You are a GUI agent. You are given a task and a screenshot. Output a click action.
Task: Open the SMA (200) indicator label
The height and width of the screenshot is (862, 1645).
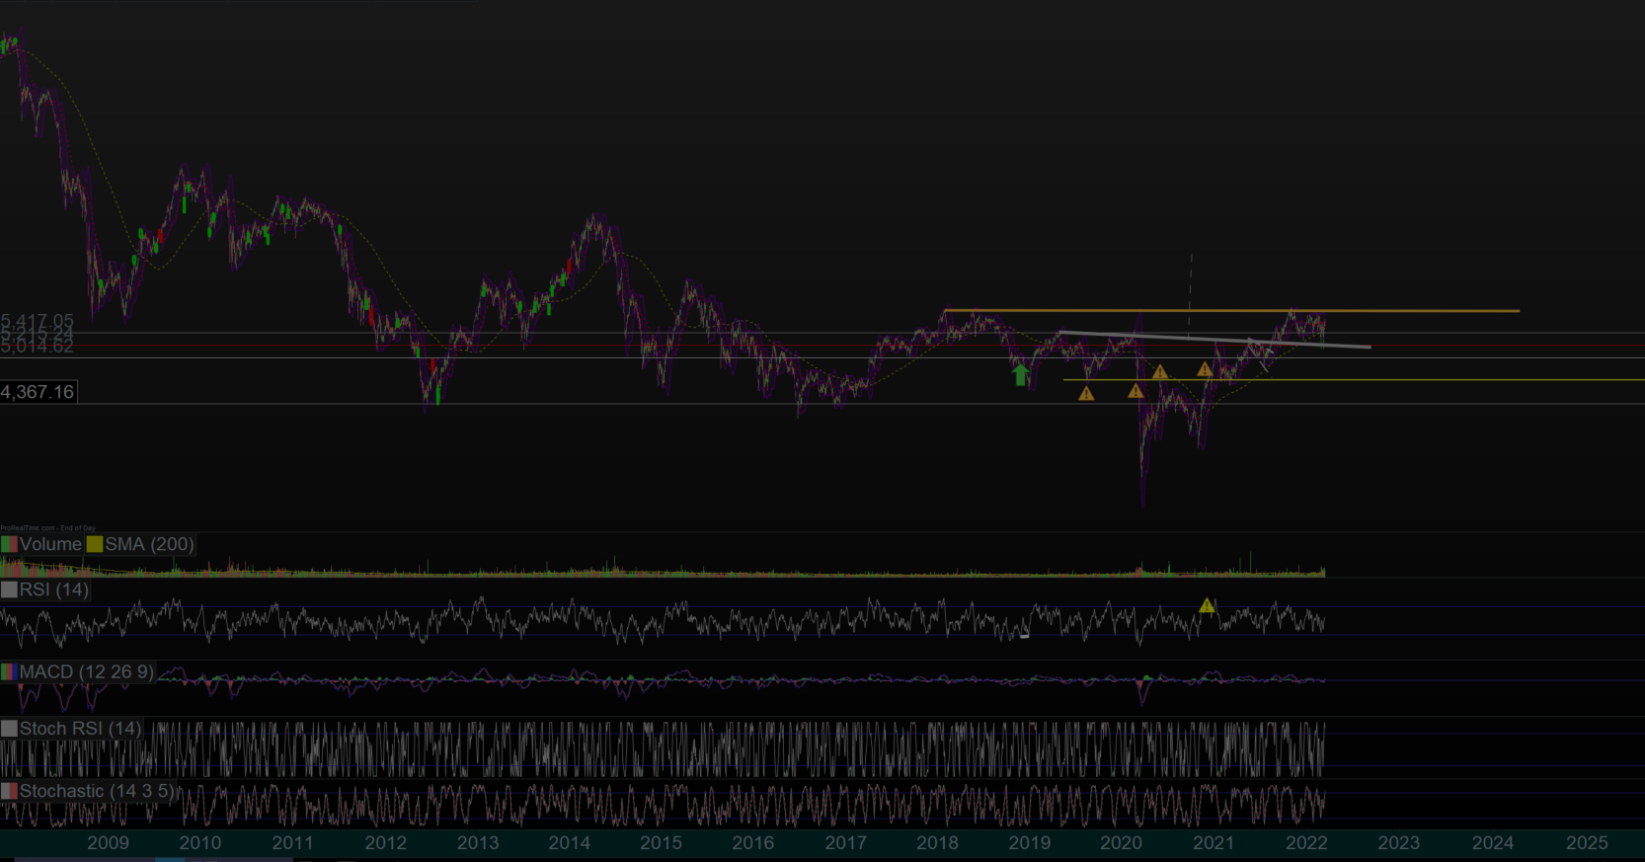click(x=149, y=544)
